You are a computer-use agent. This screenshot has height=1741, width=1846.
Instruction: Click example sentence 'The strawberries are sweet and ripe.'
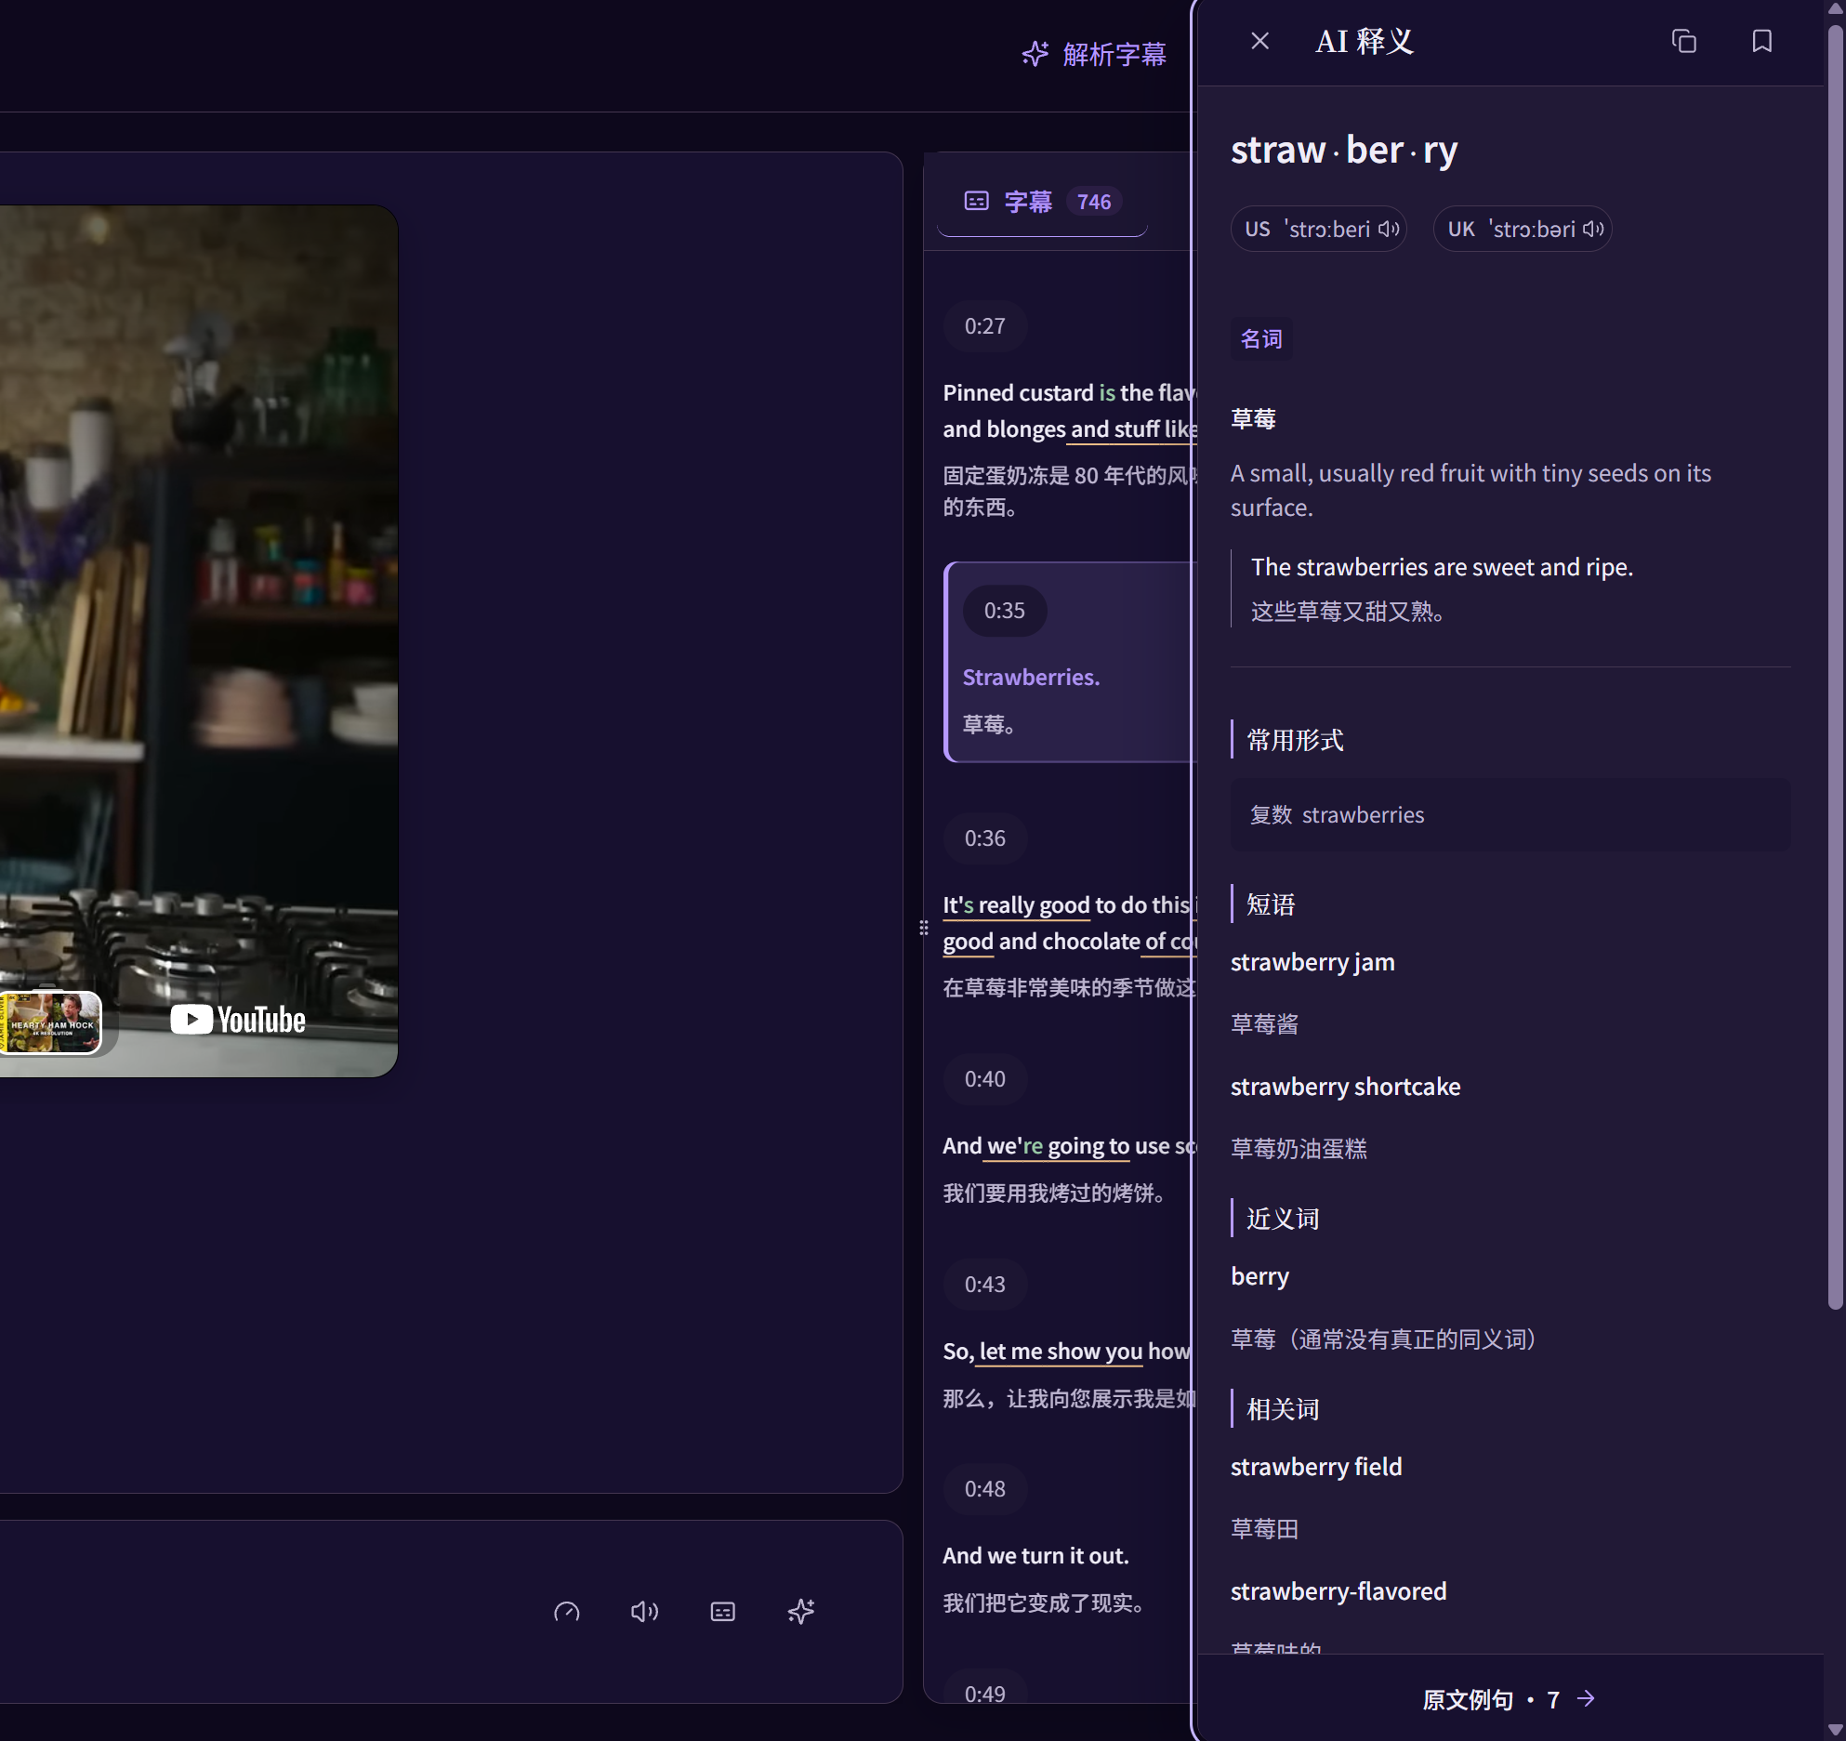1442,567
